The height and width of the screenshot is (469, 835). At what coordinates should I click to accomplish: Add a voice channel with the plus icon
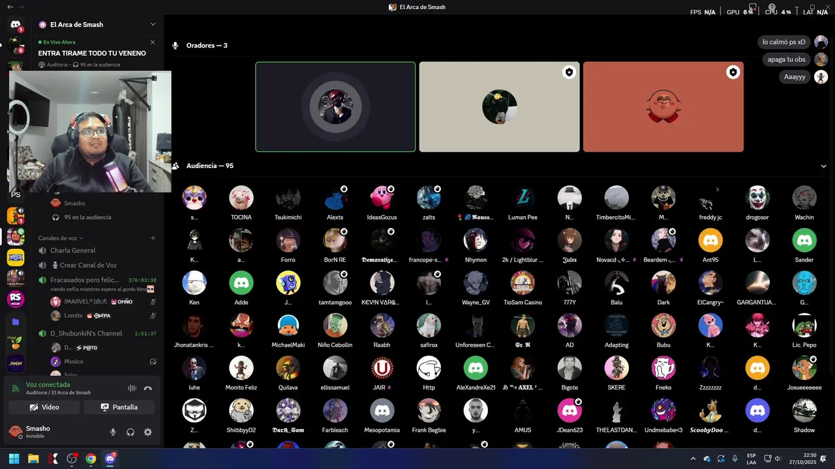[x=153, y=238]
